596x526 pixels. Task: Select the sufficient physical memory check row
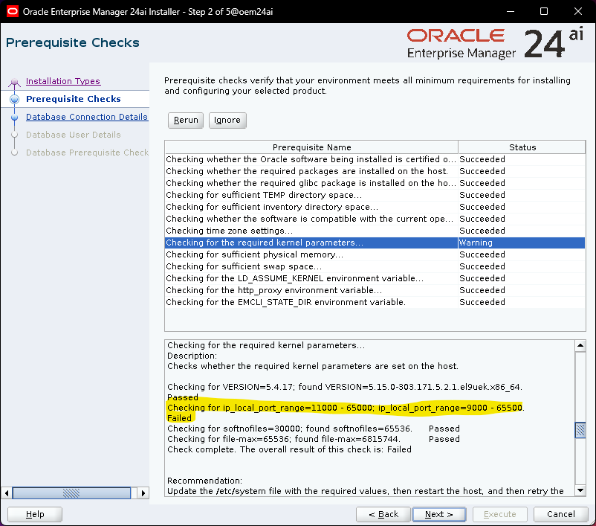(311, 254)
